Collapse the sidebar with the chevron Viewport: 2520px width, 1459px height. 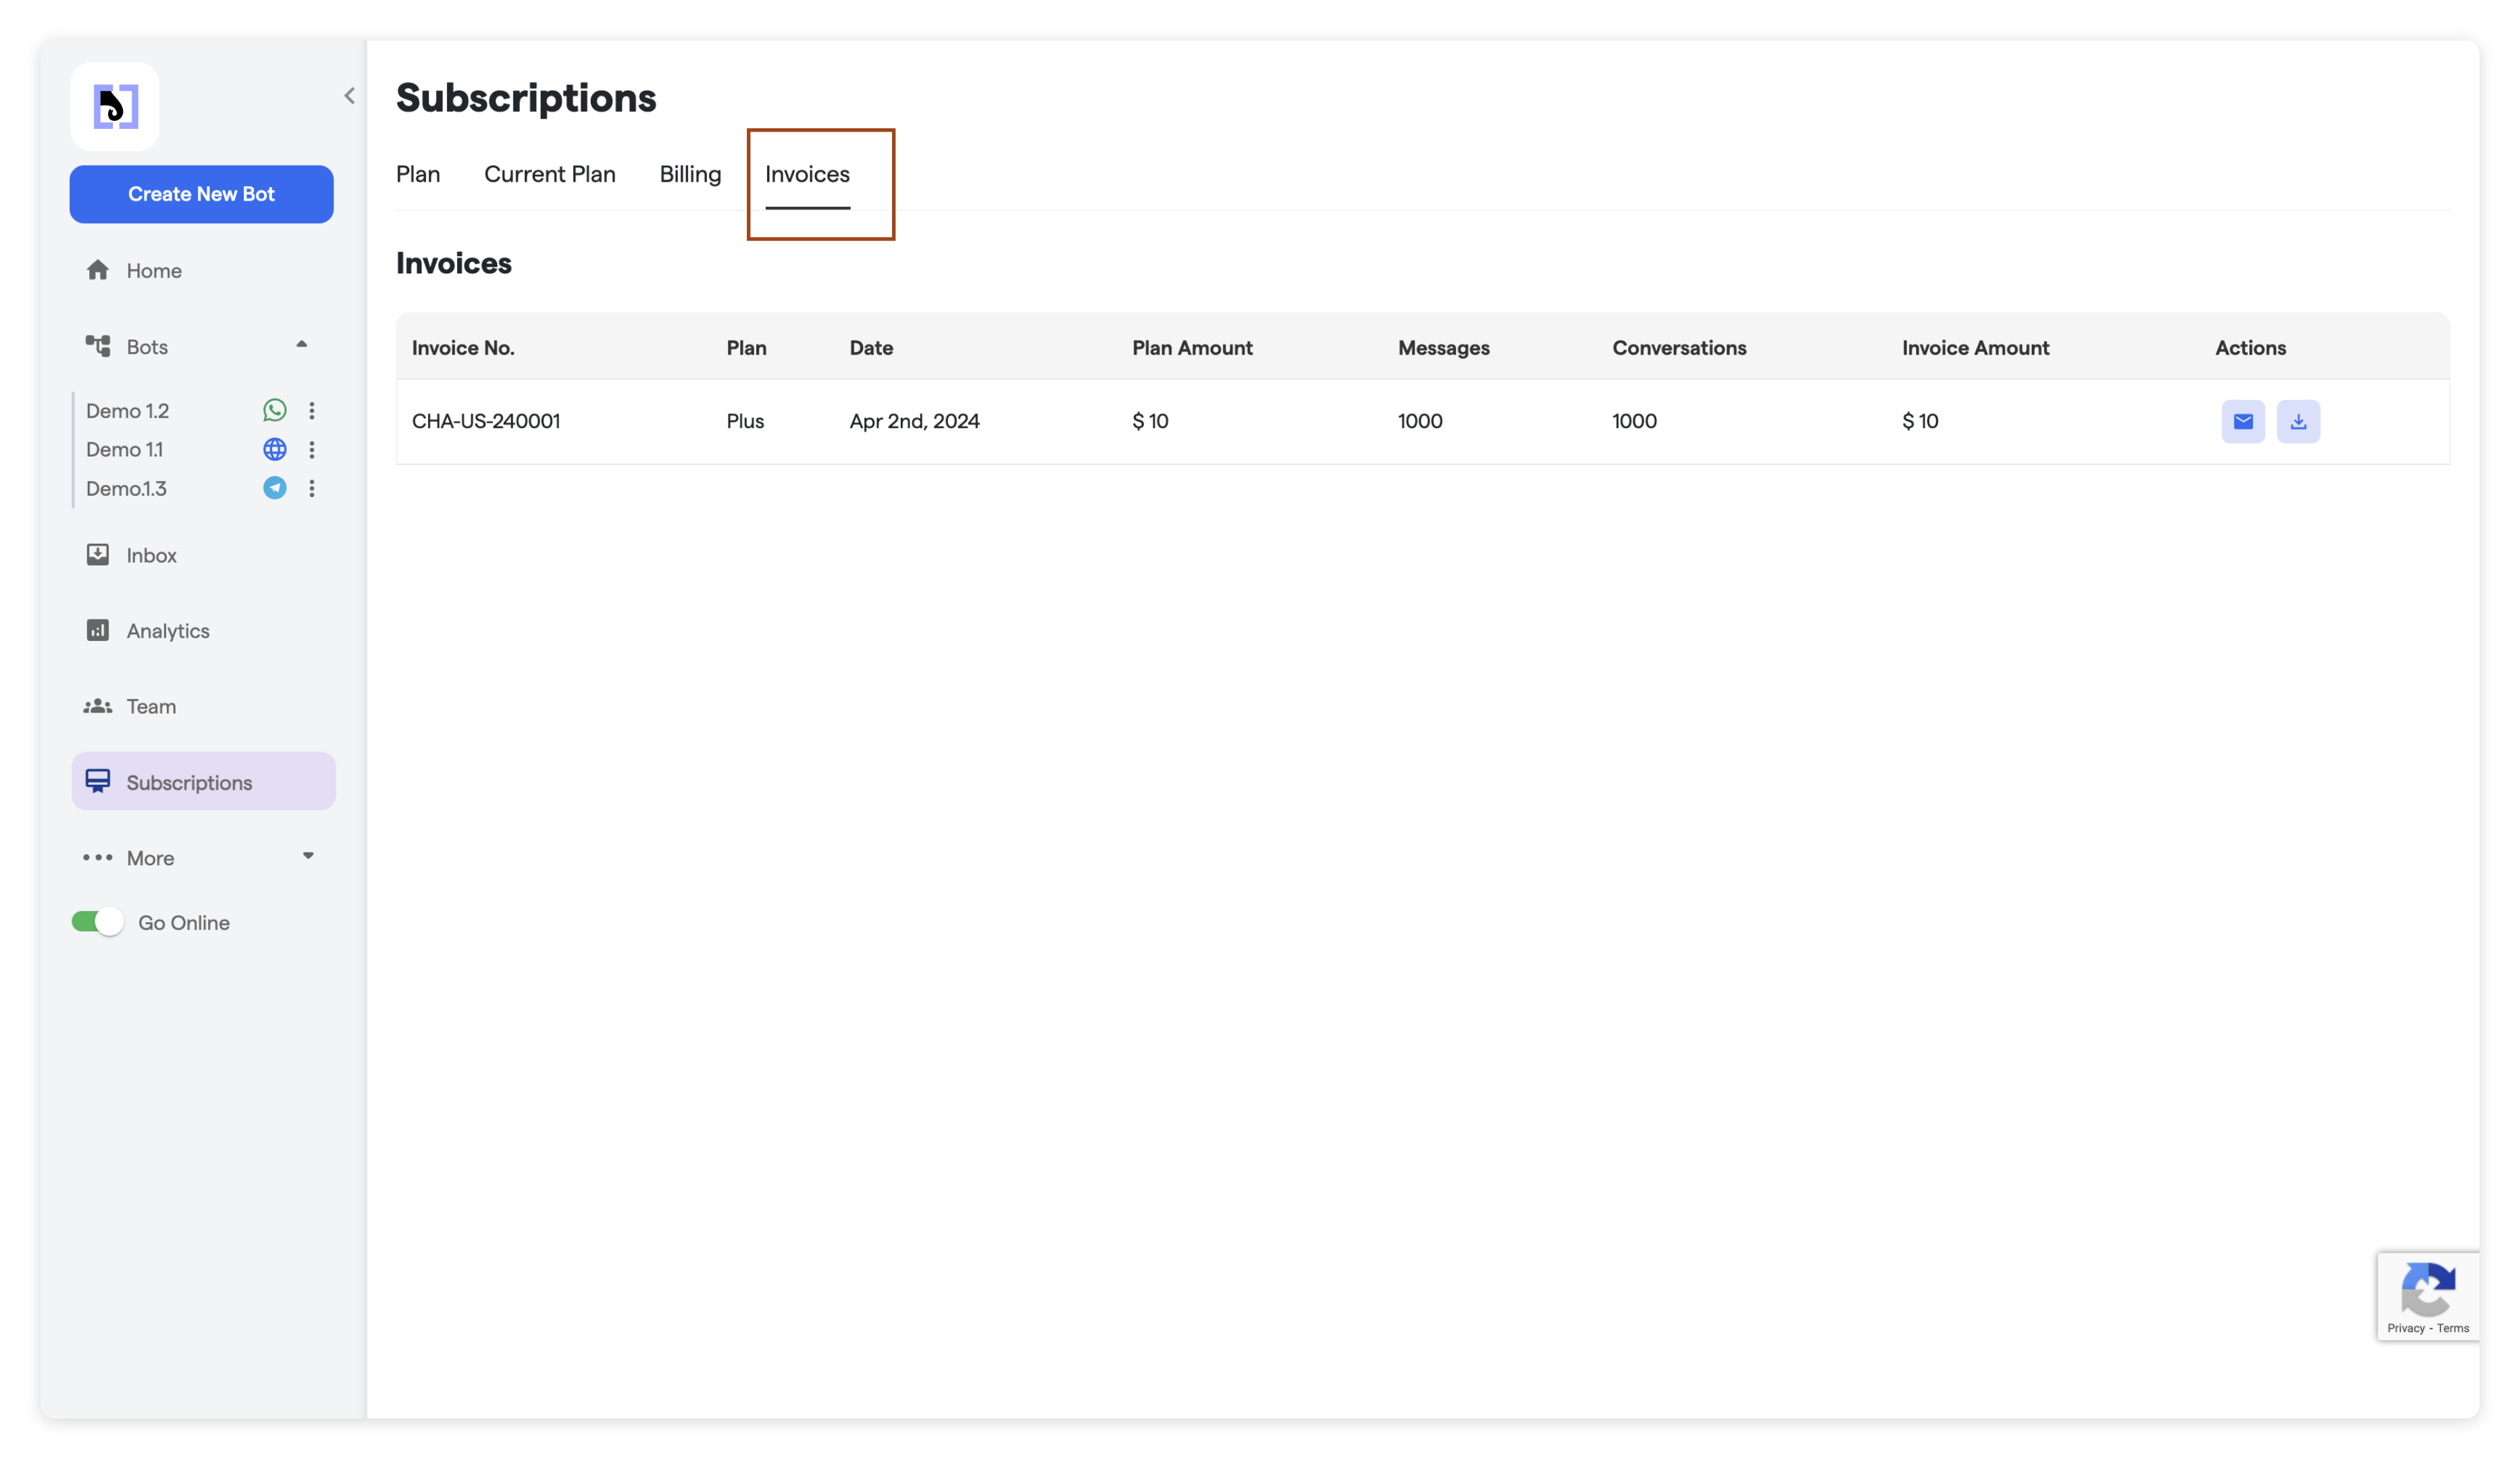tap(349, 96)
